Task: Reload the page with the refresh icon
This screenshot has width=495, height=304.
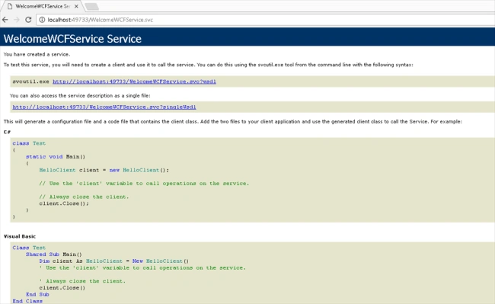Action: pos(28,20)
